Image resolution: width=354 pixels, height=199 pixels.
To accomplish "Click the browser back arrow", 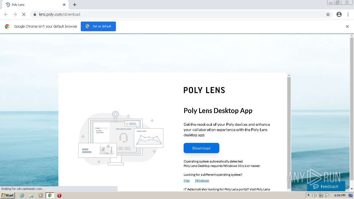I will (x=6, y=14).
